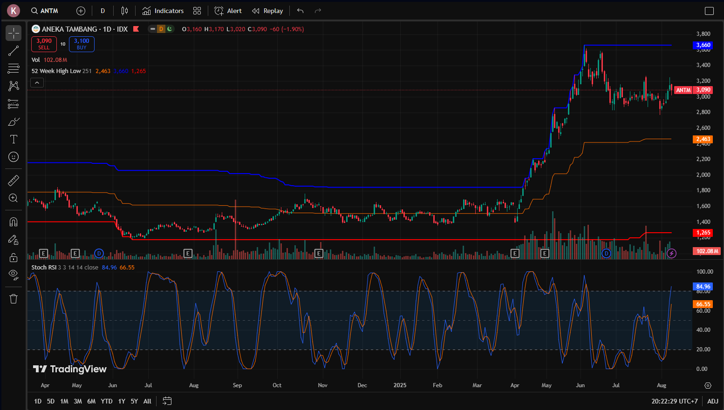Create an Alert

[x=228, y=11]
